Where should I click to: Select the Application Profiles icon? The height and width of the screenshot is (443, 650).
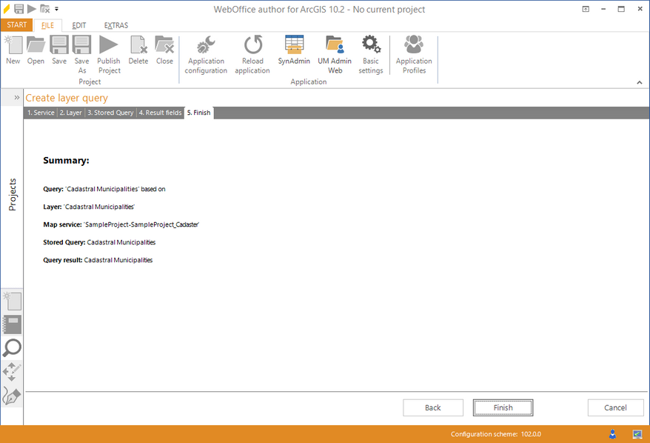(413, 53)
